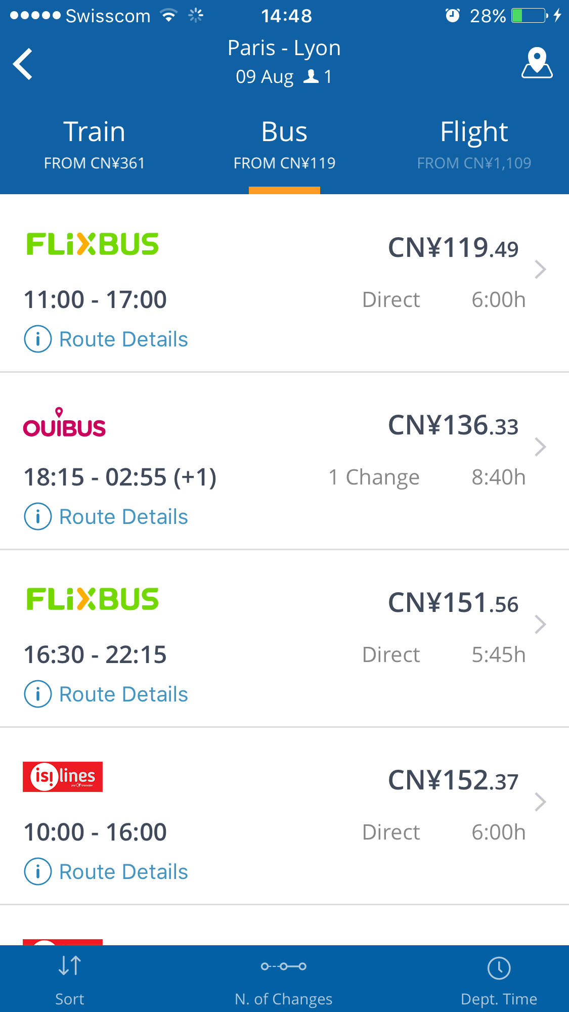Tap the back arrow icon
Viewport: 569px width, 1012px height.
click(x=23, y=64)
